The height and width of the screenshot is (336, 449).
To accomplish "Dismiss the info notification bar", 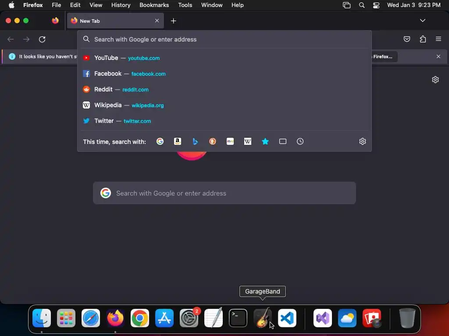I will (x=438, y=56).
